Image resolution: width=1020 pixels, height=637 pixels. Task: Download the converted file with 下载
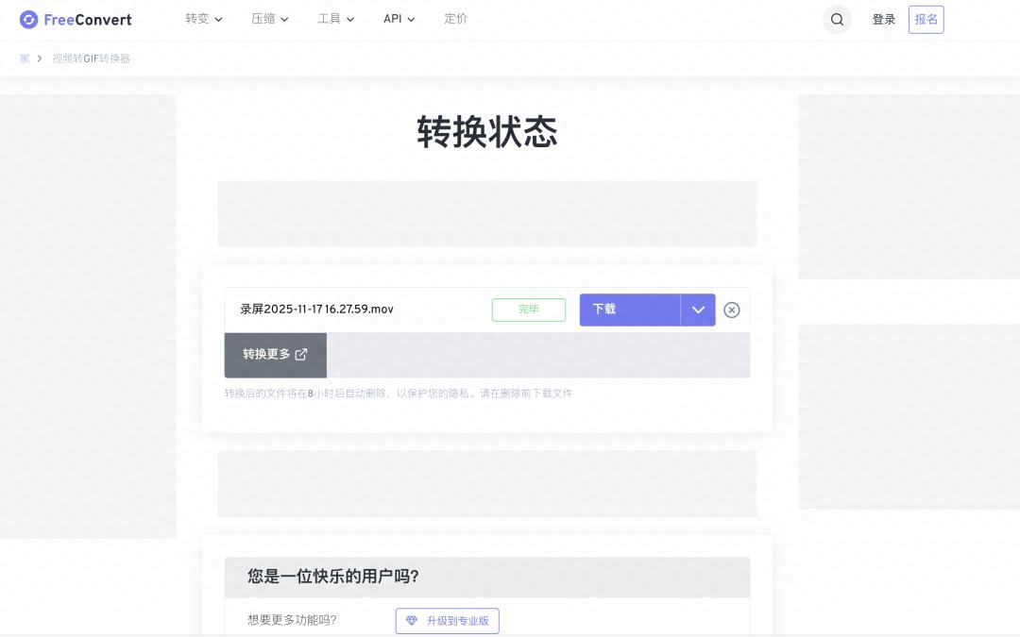(x=630, y=310)
